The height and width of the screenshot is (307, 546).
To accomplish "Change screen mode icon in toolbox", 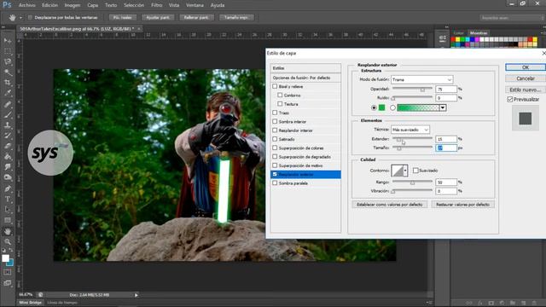I will coord(8,283).
